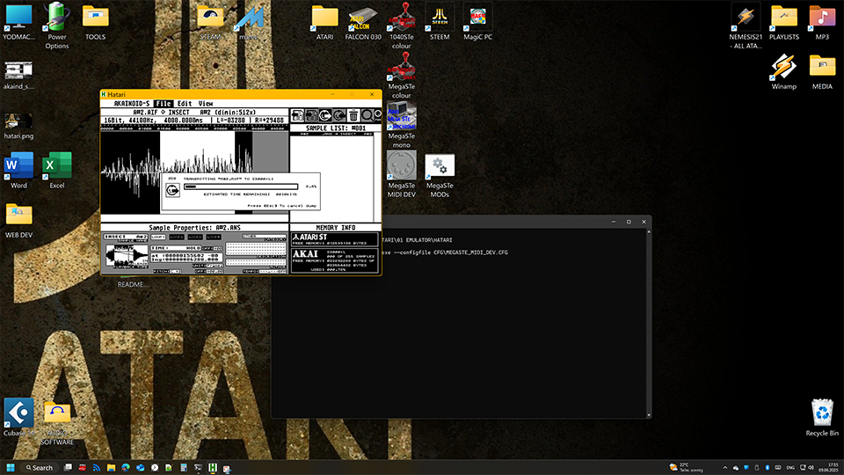Viewport: 844px width, 475px height.
Task: Click the transfer progress bar
Action: click(241, 186)
